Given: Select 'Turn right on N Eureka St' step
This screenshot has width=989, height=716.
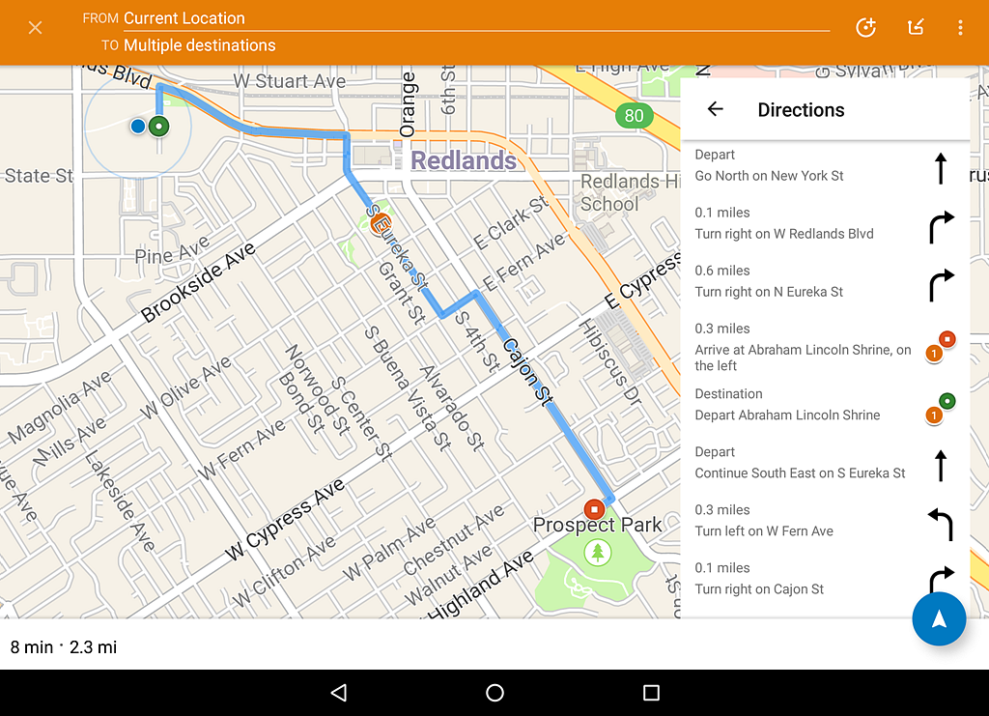Looking at the screenshot, I should pyautogui.click(x=826, y=282).
